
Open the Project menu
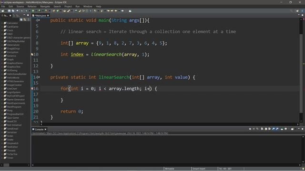click(68, 6)
